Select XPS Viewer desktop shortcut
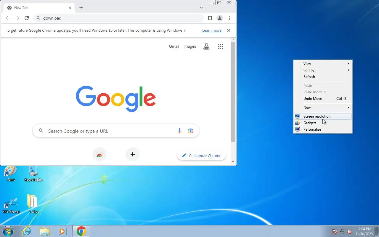This screenshot has width=379, height=237. (x=11, y=206)
